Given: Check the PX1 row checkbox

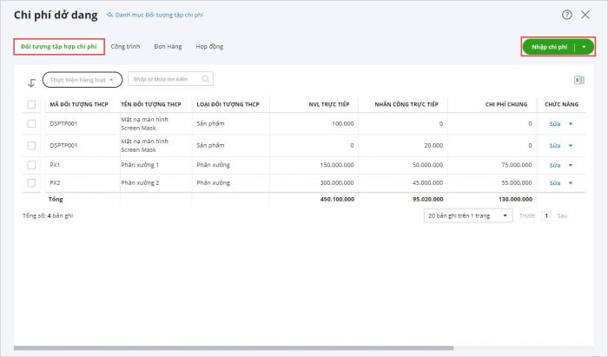Looking at the screenshot, I should pos(32,164).
